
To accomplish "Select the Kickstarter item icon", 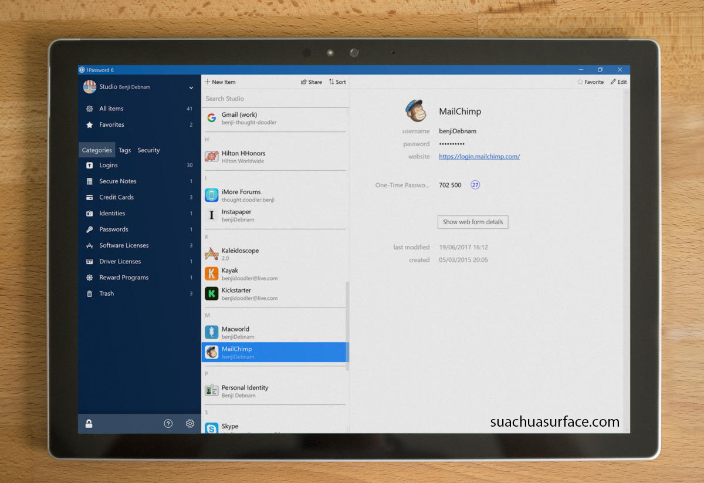I will point(212,294).
